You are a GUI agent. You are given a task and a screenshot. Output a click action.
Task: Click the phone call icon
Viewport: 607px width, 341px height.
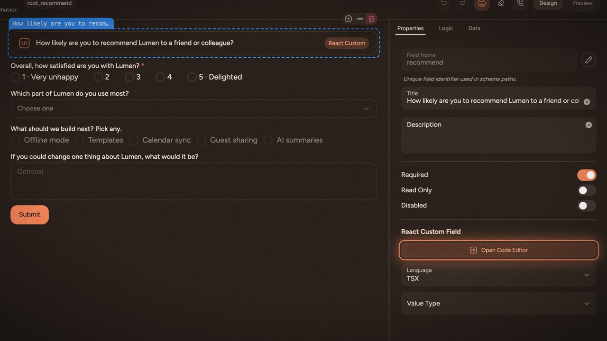tap(520, 3)
